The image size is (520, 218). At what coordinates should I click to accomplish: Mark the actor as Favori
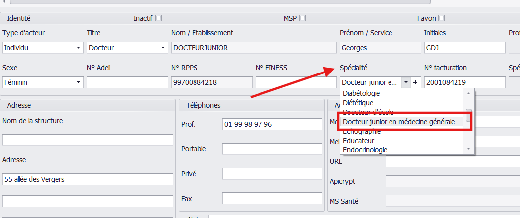coord(441,18)
